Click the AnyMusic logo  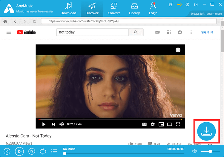click(9, 9)
